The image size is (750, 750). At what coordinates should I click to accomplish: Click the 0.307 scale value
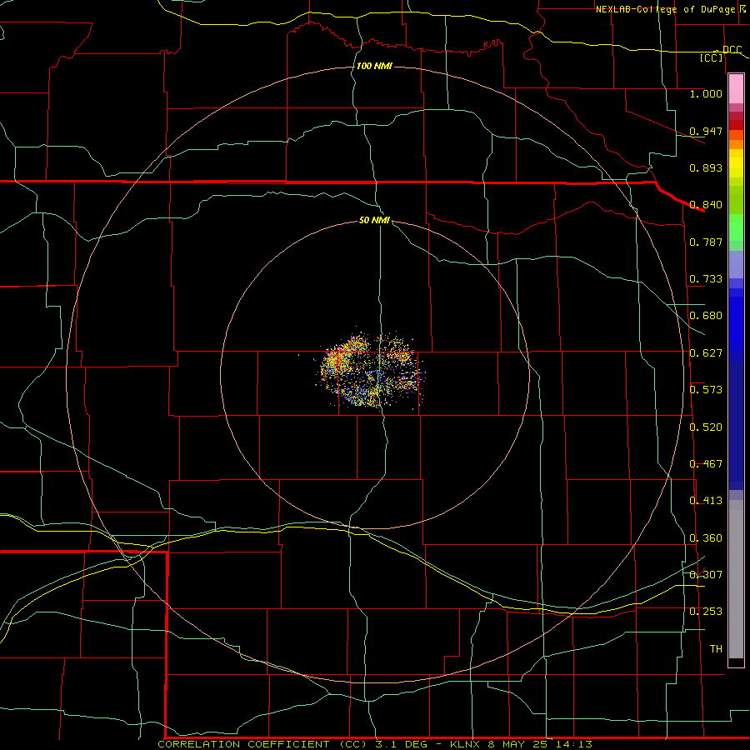[x=706, y=574]
